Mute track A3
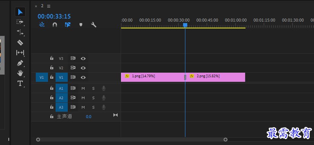Viewport: 314px width, 145px height. [83, 108]
